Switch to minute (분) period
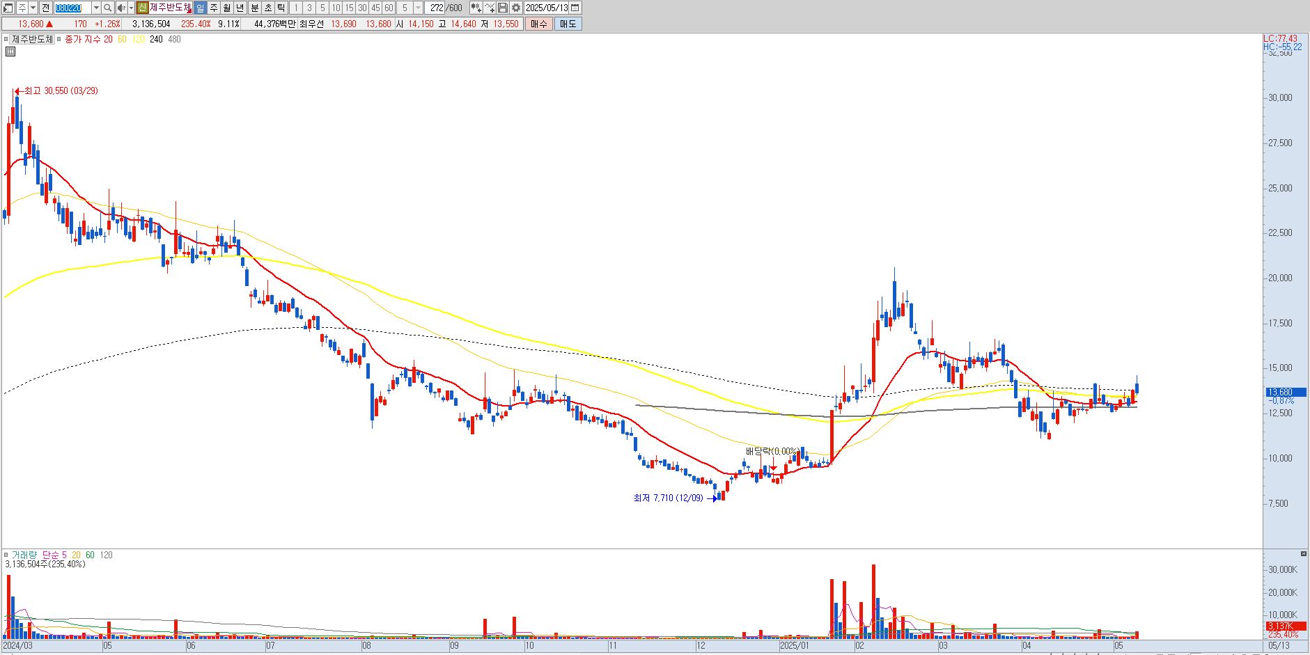 click(x=254, y=8)
